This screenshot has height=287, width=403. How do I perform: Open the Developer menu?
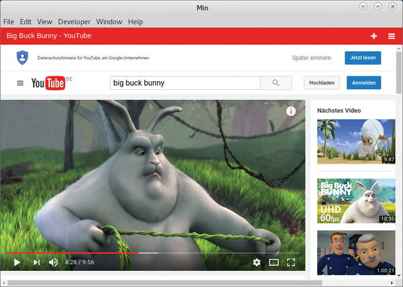[75, 22]
